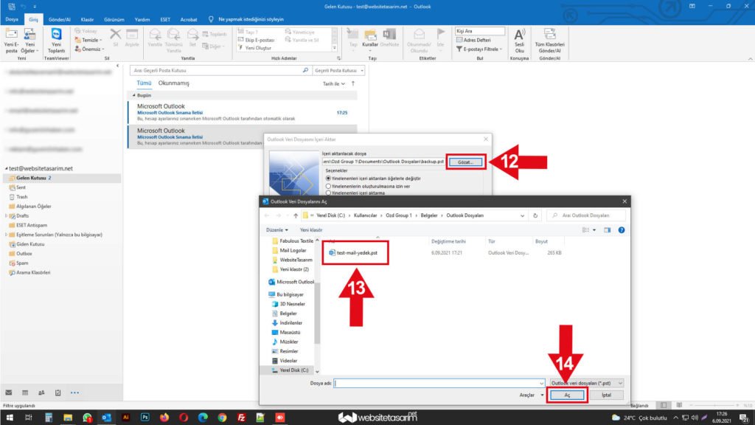Screen dimensions: 755x425
Task: Select 'Yinelenenleri içeri aktarılan öğelerle değiştir' option
Action: tap(328, 179)
